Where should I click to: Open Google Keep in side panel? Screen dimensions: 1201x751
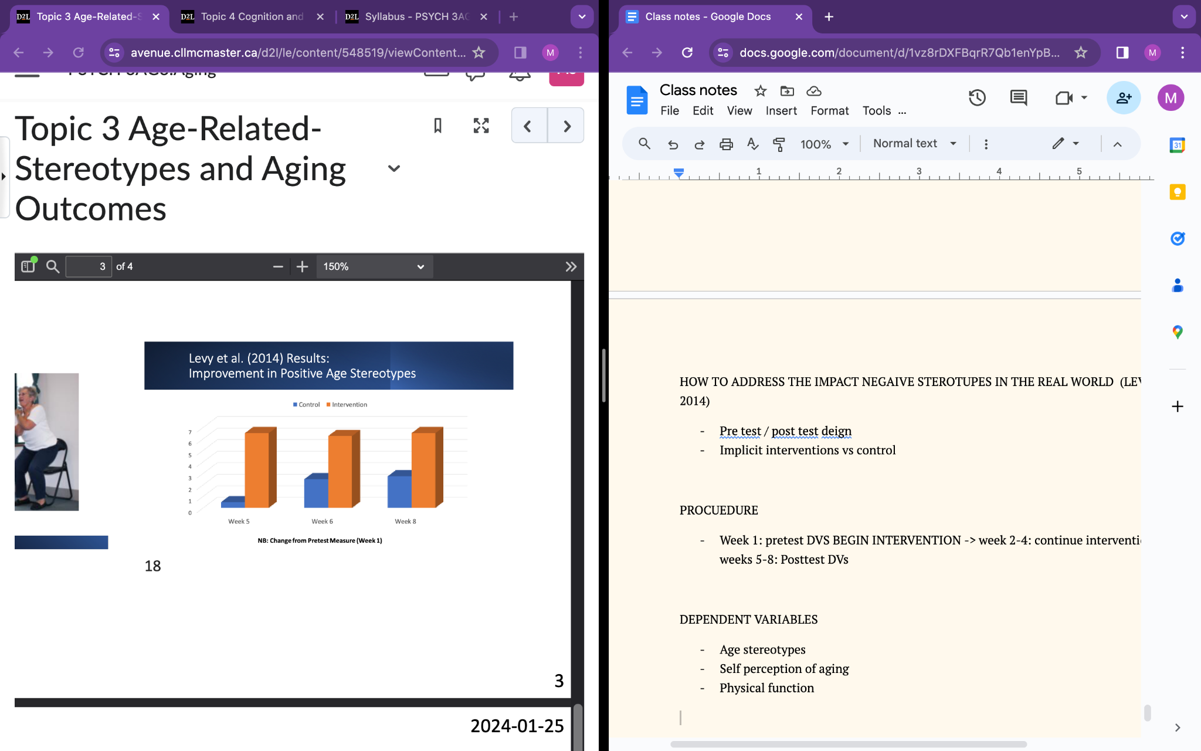tap(1177, 192)
